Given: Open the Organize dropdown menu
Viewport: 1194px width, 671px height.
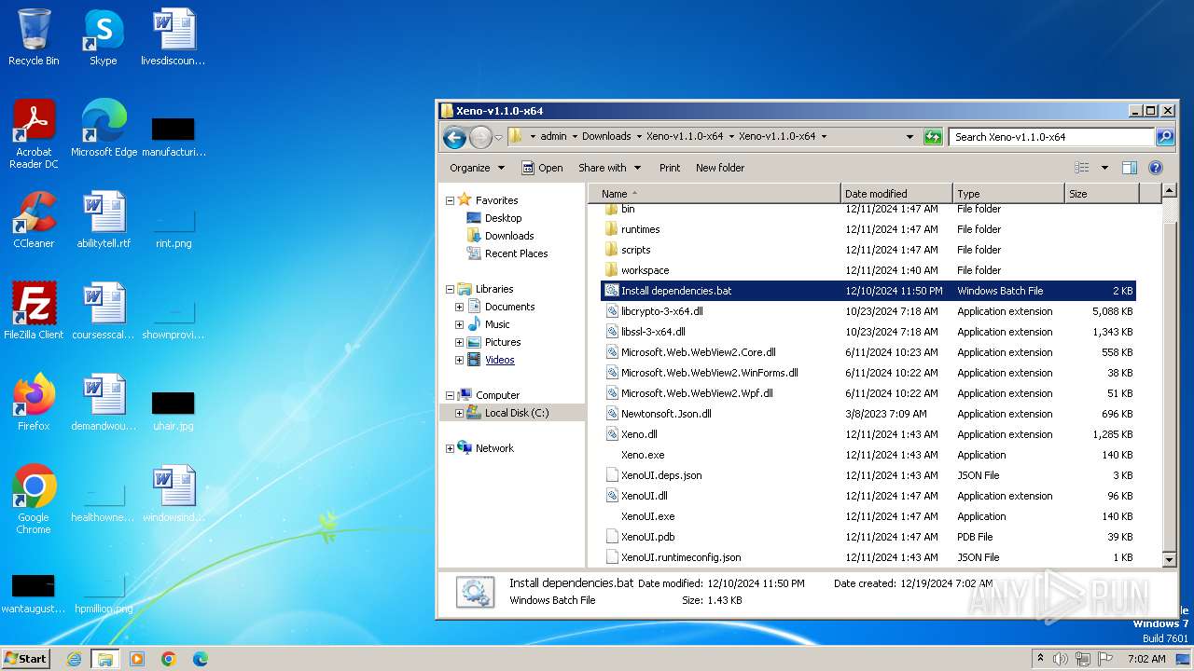Looking at the screenshot, I should click(x=477, y=168).
